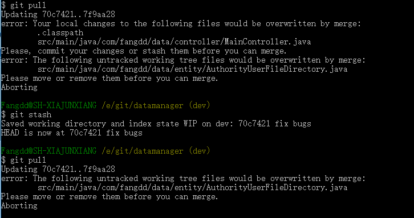Click the 'Please, commit your changes or stash' line
This screenshot has height=218, width=414.
(144, 51)
